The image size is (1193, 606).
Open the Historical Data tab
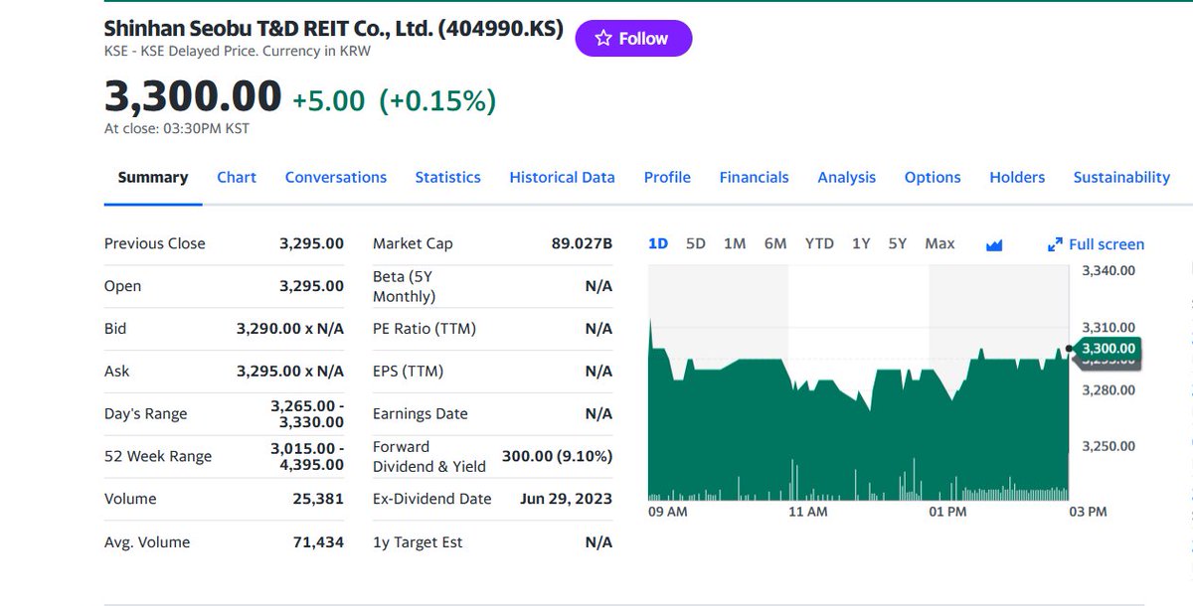(562, 177)
